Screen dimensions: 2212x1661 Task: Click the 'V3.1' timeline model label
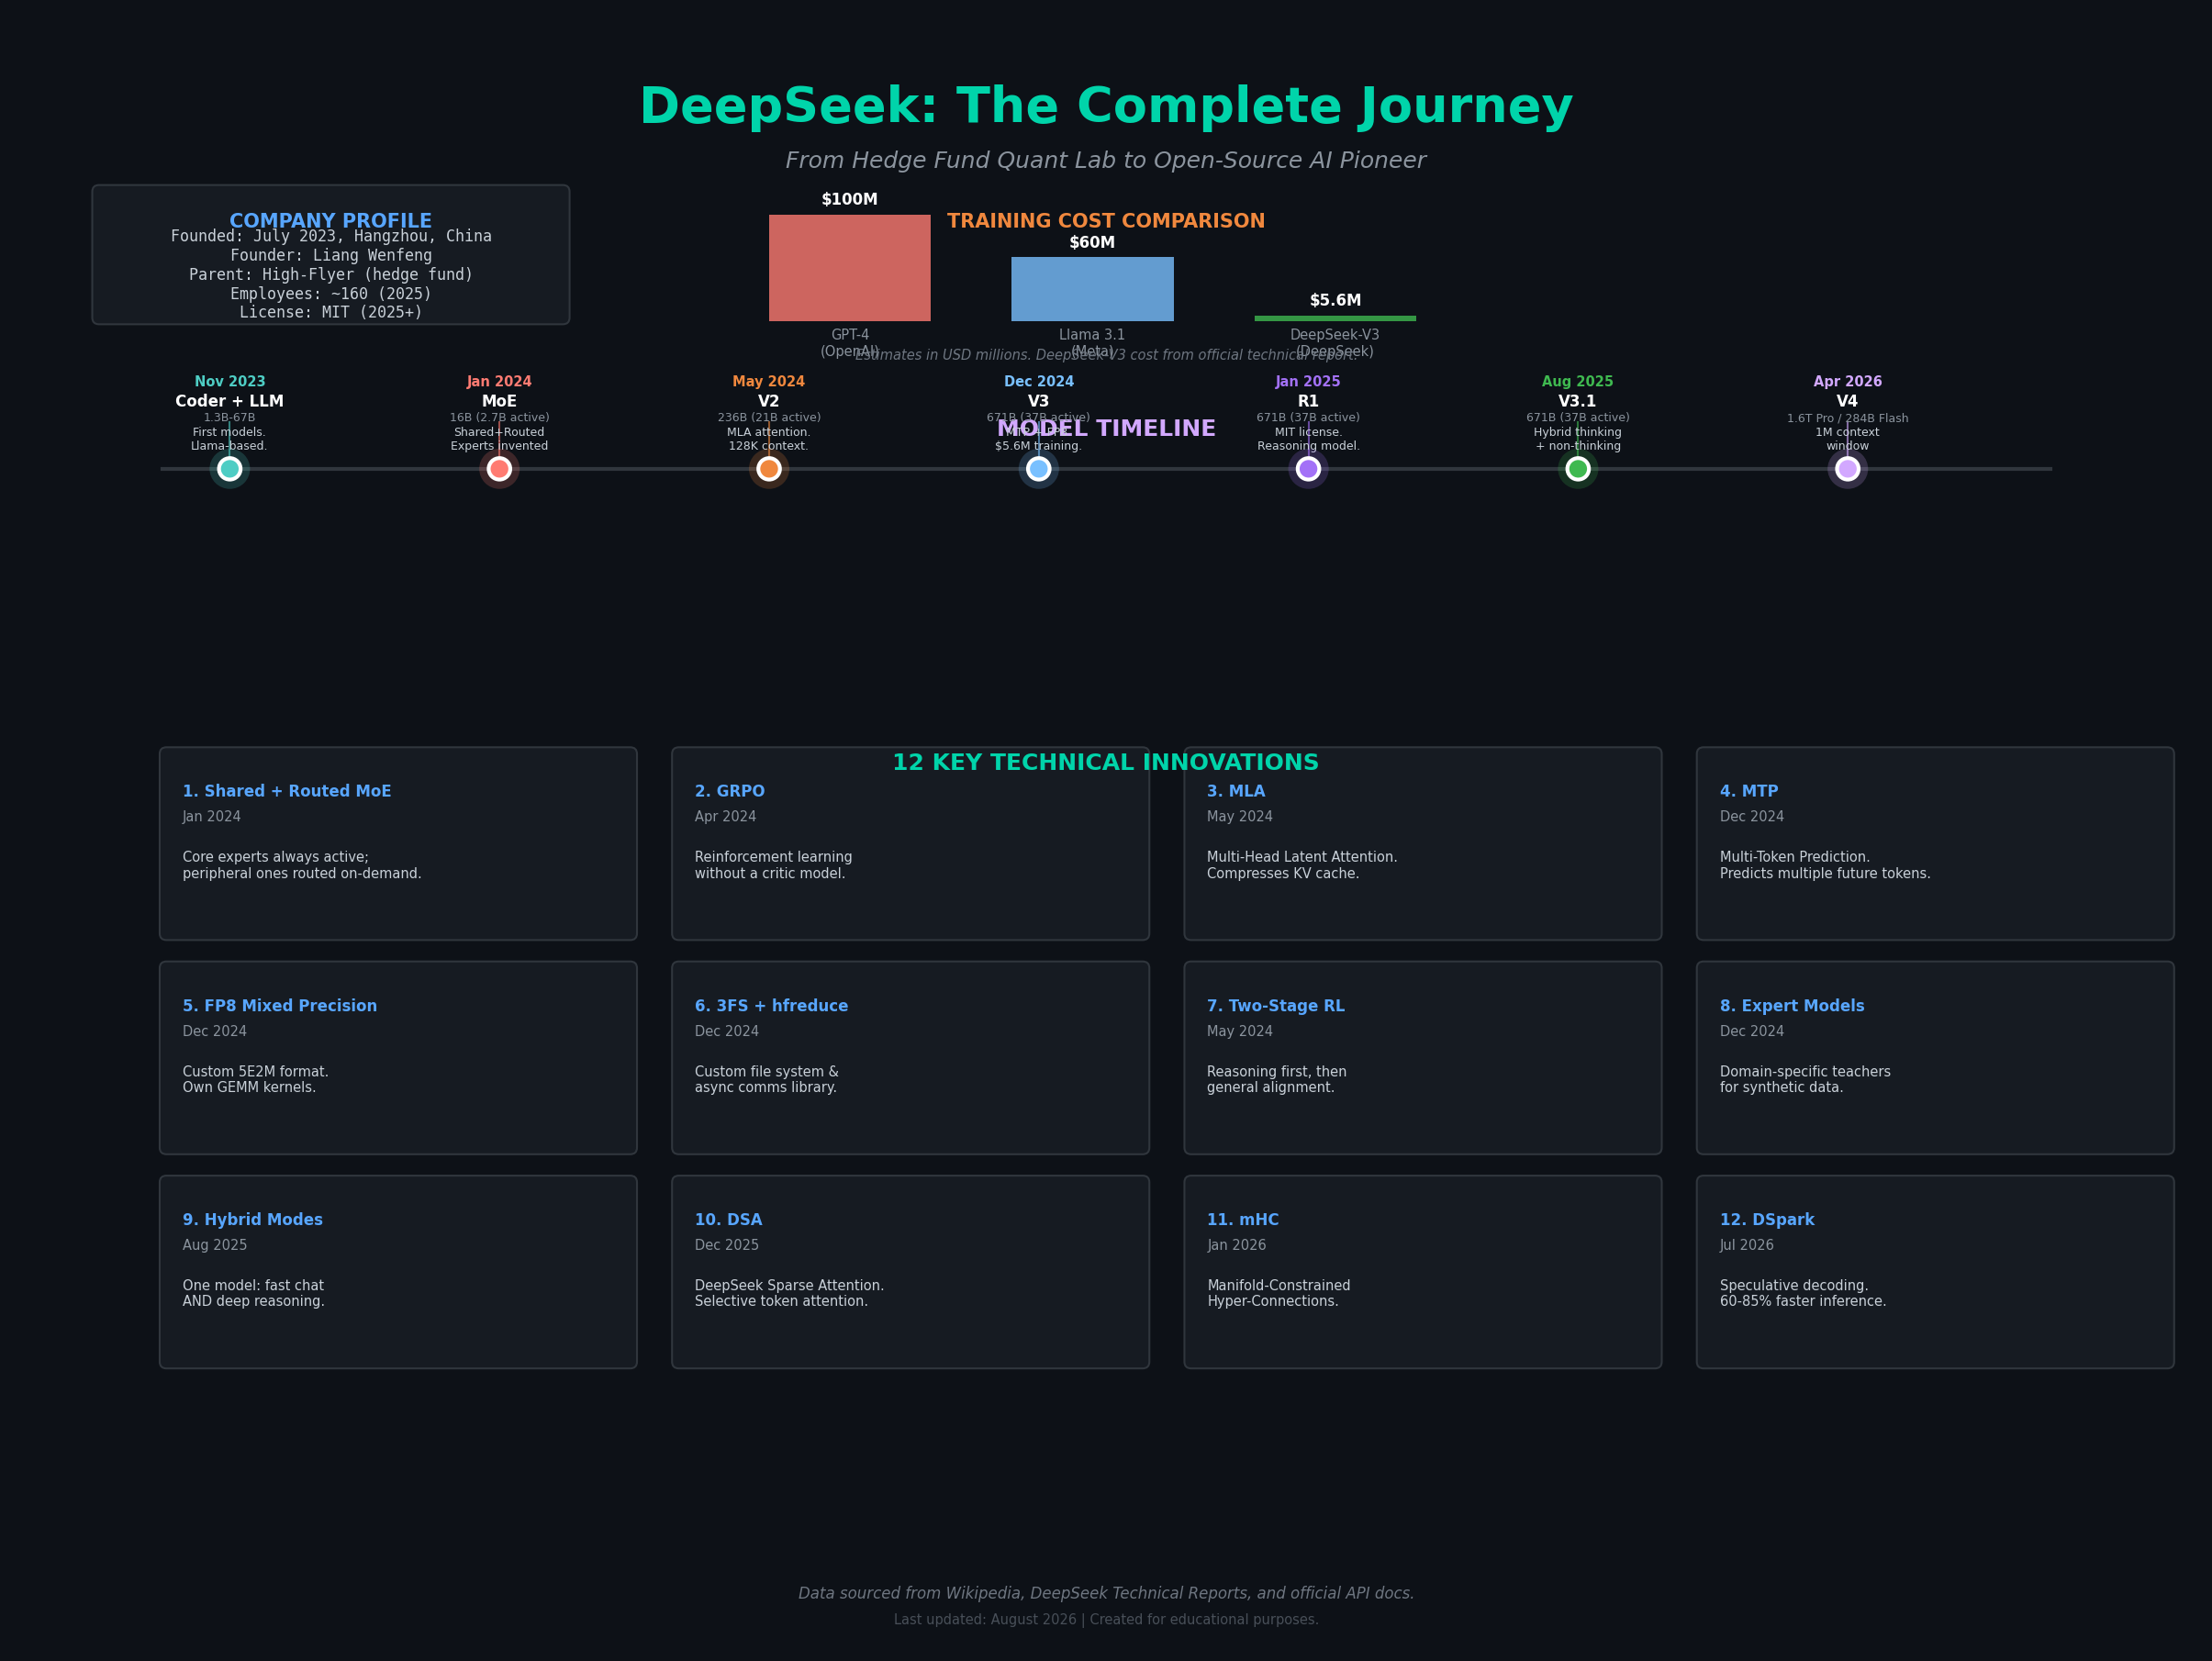[x=1578, y=401]
